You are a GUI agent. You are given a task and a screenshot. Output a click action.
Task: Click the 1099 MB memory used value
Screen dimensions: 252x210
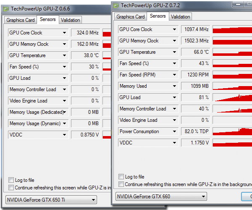[x=196, y=86]
